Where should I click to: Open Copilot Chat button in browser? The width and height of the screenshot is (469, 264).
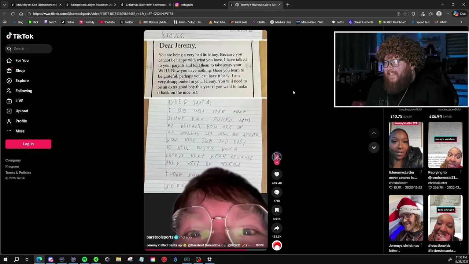pos(459,14)
